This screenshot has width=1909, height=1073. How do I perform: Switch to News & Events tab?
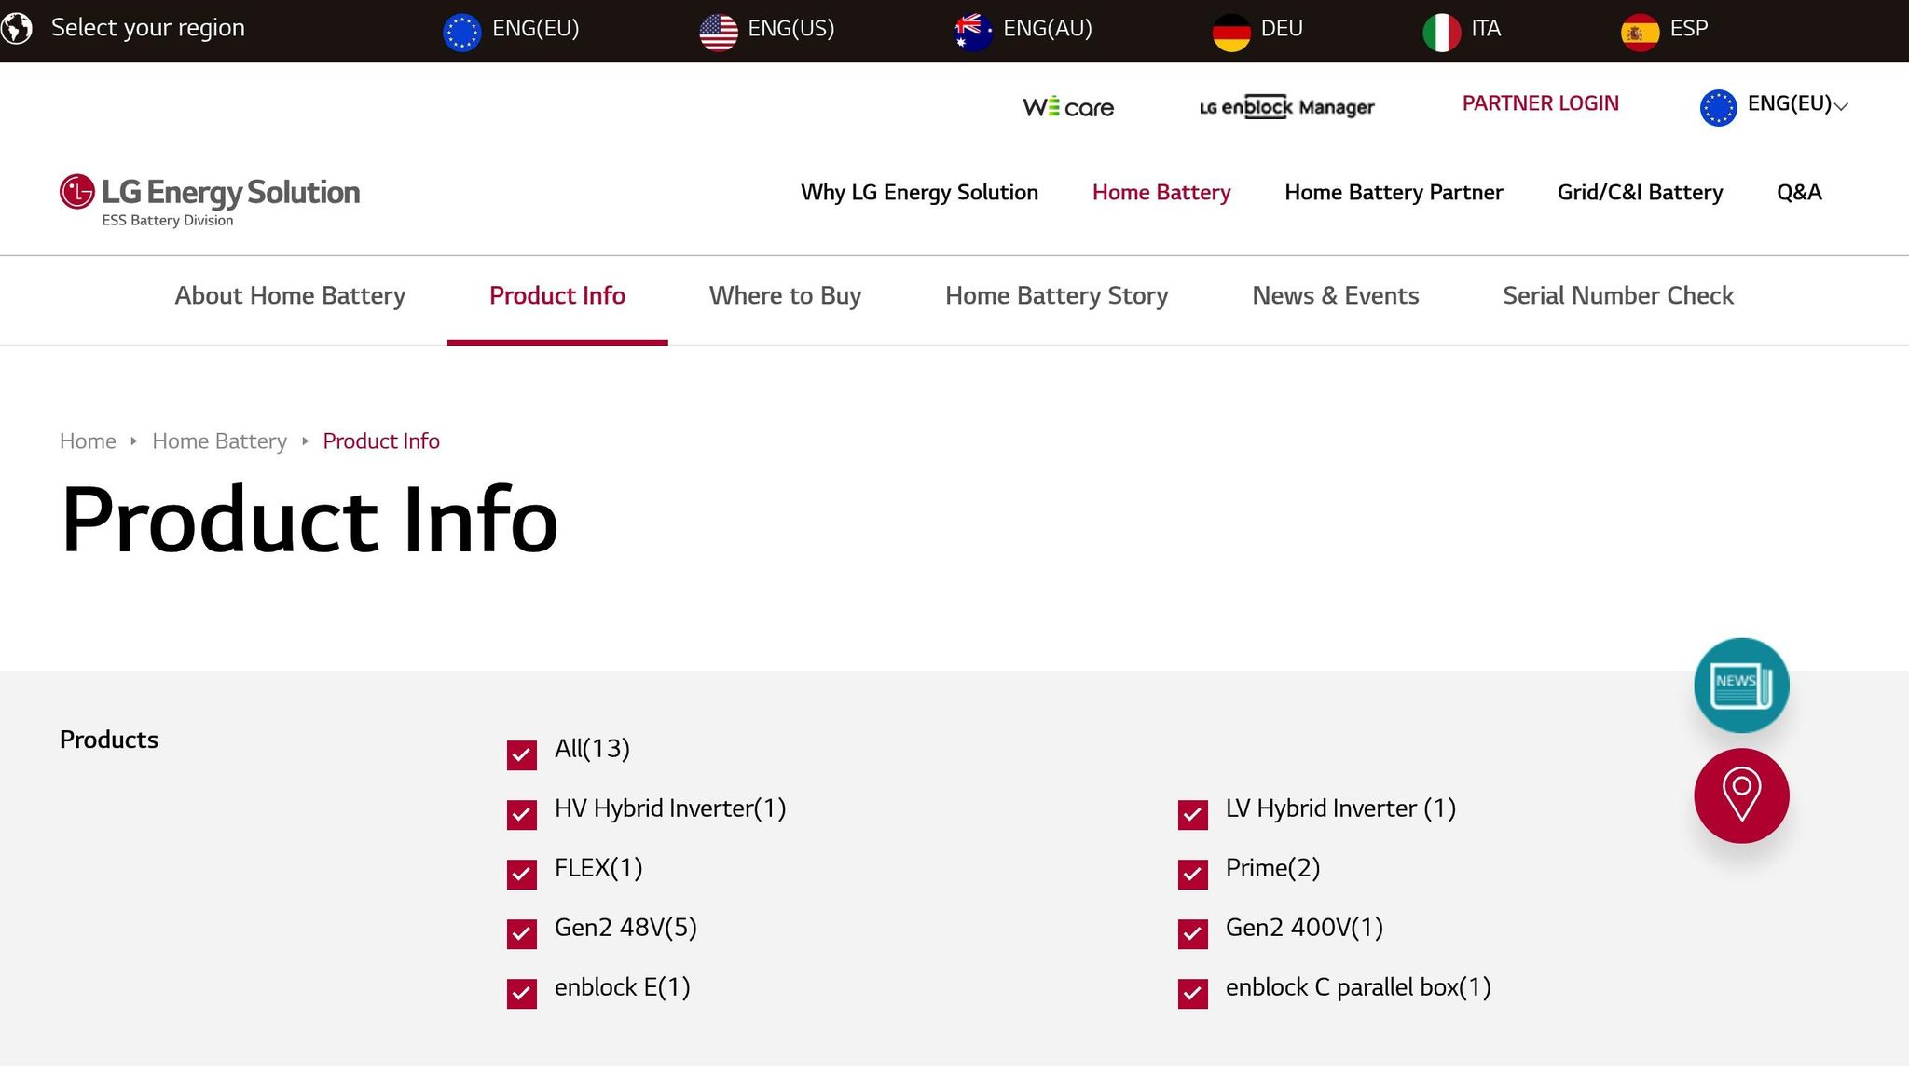(1335, 296)
